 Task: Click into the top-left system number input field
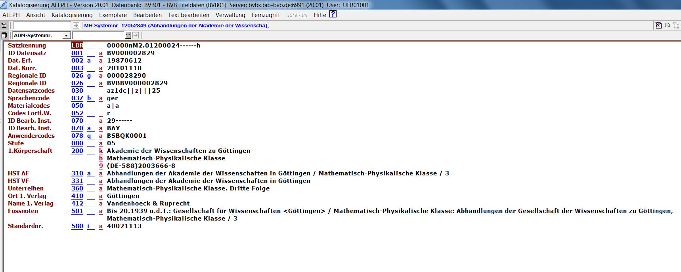[x=42, y=25]
